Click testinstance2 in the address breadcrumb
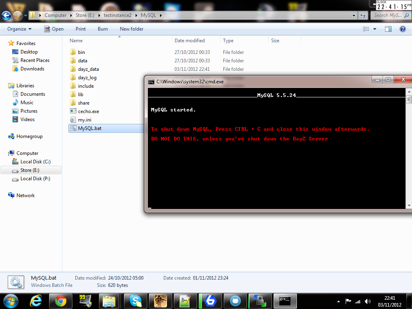 coord(117,15)
